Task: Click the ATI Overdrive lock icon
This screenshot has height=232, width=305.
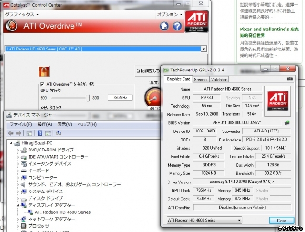Action: [44, 71]
